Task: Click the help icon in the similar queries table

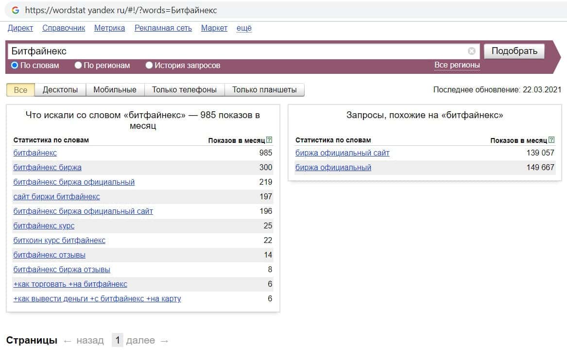Action: (x=551, y=140)
